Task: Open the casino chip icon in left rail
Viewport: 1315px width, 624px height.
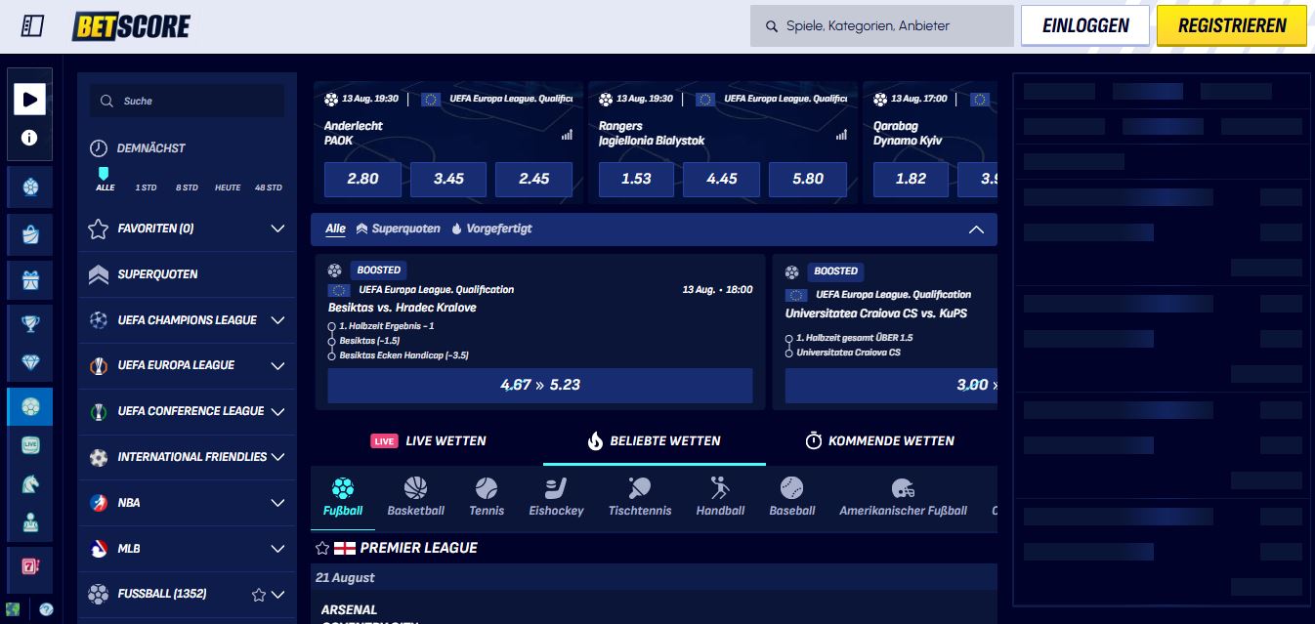Action: coord(29,187)
